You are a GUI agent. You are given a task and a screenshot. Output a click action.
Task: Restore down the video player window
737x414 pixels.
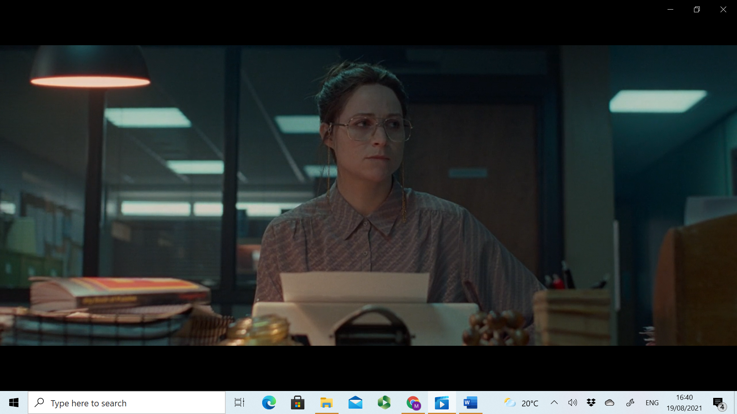(x=697, y=10)
